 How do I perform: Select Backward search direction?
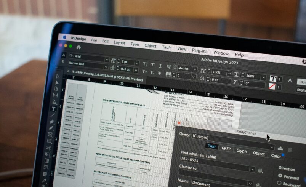coord(279,183)
